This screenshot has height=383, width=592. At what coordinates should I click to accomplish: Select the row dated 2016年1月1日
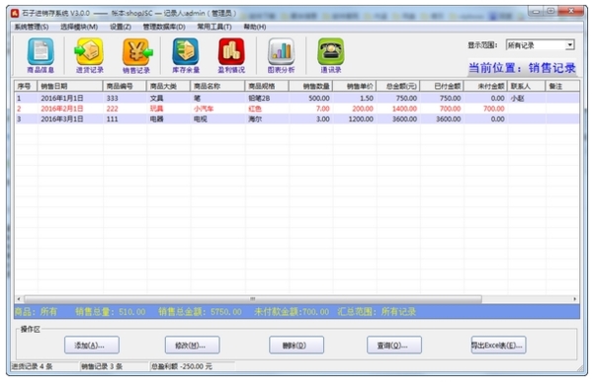(x=296, y=98)
